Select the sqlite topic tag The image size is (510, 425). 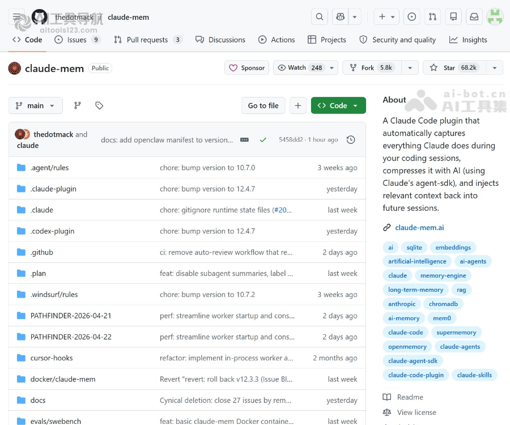tap(414, 247)
